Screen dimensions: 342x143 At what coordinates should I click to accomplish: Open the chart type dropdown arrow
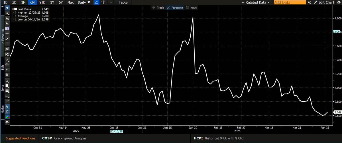click(x=111, y=2)
